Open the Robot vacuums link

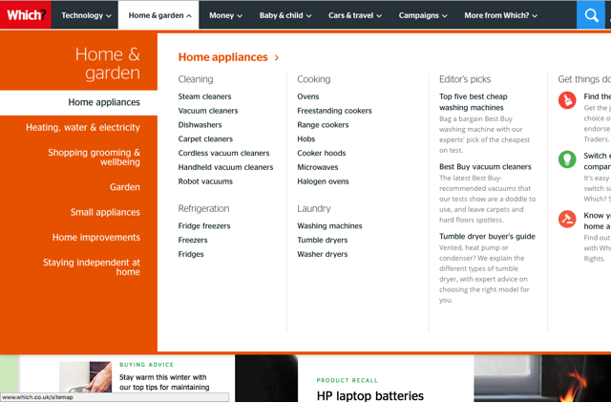click(205, 181)
